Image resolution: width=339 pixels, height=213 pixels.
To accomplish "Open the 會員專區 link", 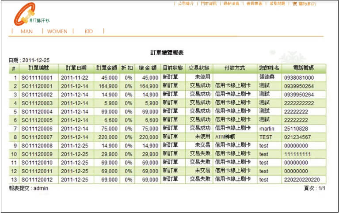I will 254,4.
